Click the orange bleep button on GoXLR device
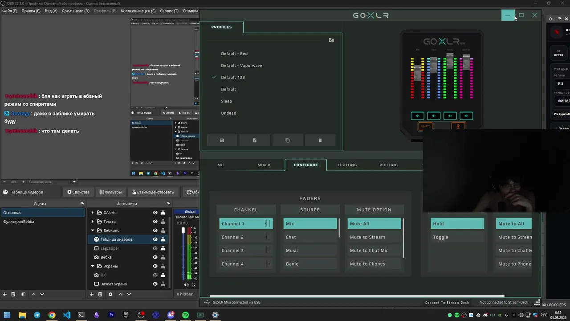The height and width of the screenshot is (321, 570). (425, 126)
